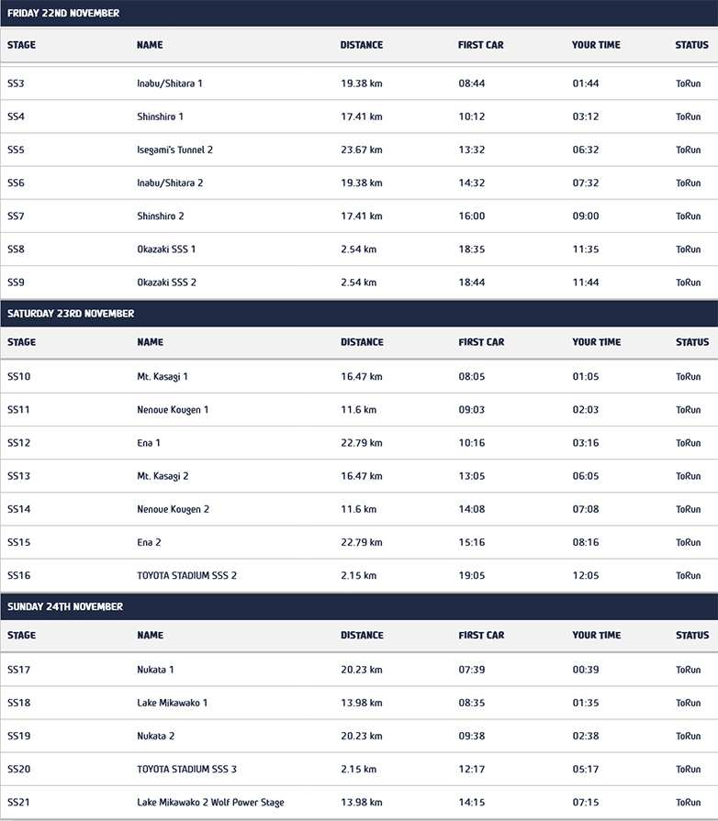Image resolution: width=718 pixels, height=821 pixels.
Task: Click the ToRun status for SS18
Action: click(688, 703)
